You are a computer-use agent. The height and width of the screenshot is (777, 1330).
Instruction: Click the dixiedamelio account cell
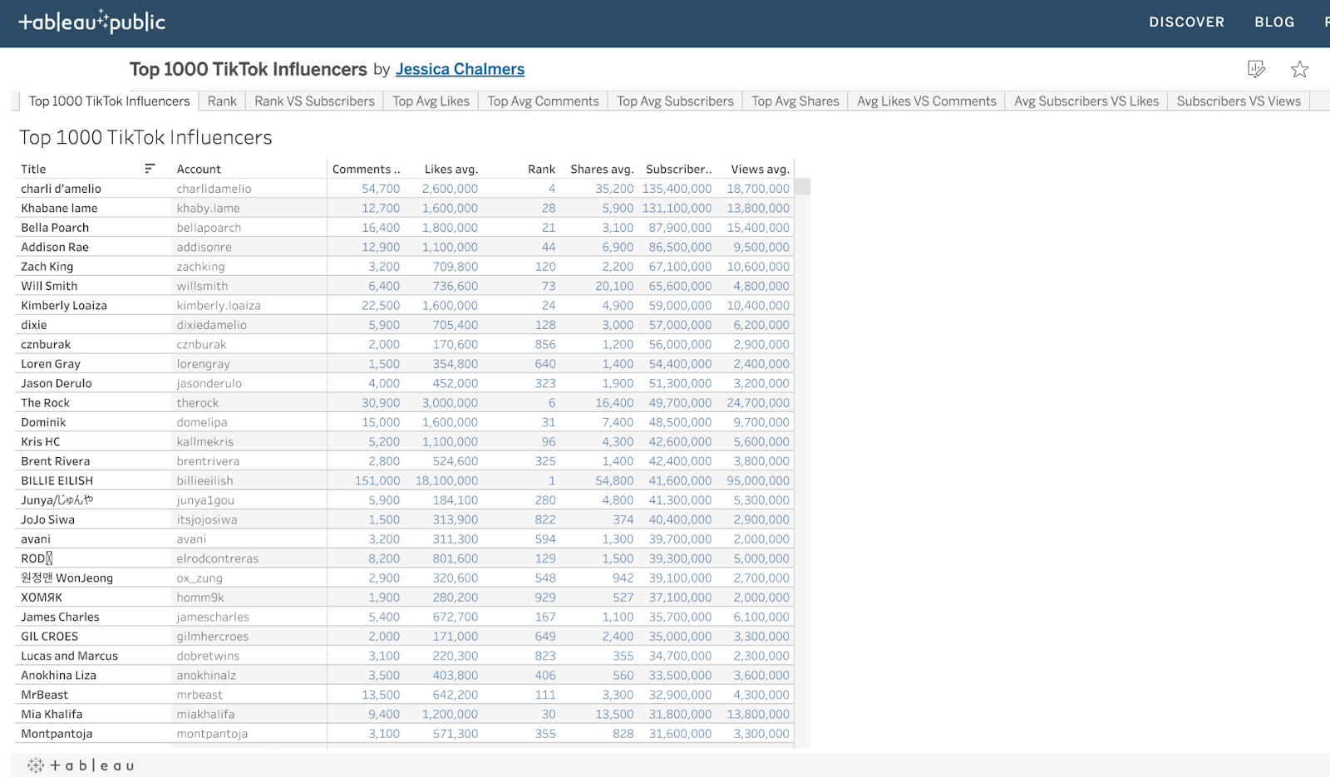pyautogui.click(x=212, y=325)
